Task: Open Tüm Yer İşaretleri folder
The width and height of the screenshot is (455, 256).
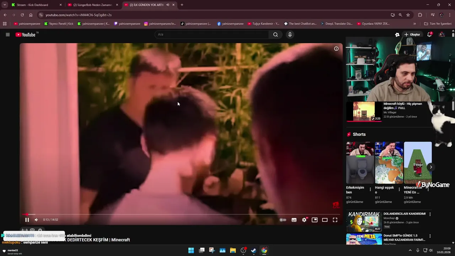Action: click(x=438, y=24)
